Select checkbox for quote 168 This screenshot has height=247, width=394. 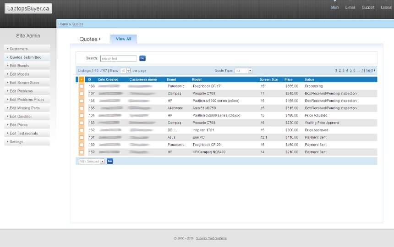82,86
